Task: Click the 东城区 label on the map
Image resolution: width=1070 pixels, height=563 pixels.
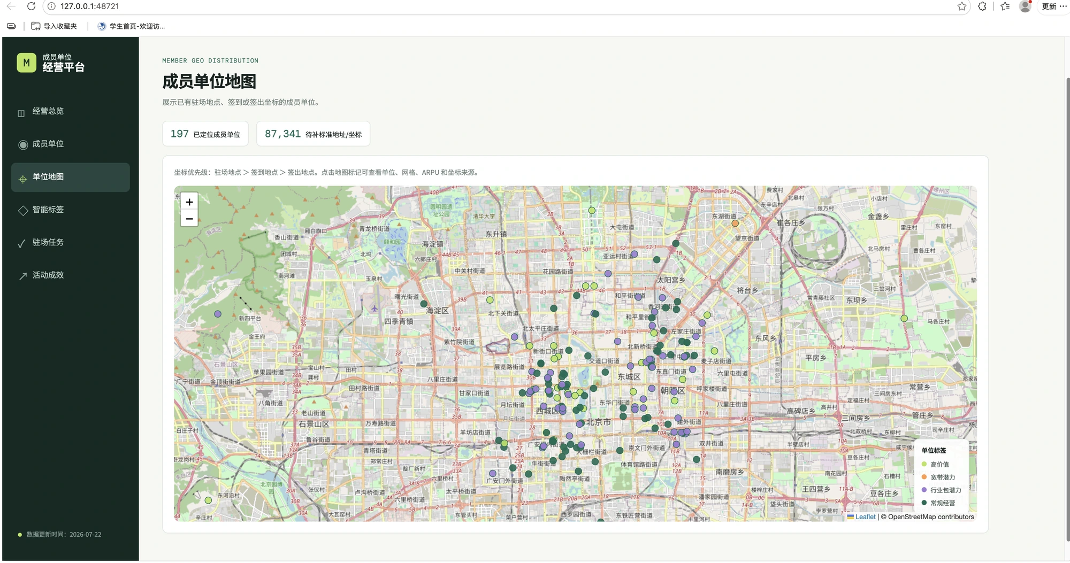Action: 629,377
